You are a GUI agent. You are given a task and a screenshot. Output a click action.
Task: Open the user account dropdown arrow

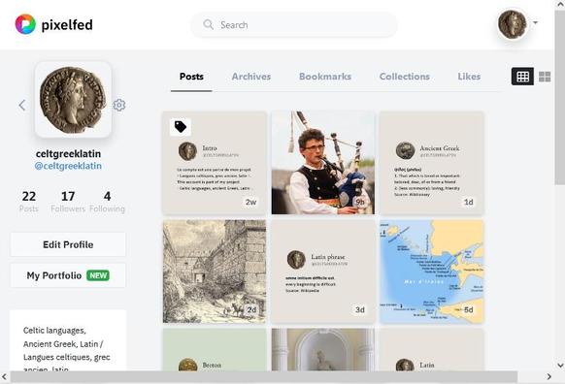coord(536,22)
